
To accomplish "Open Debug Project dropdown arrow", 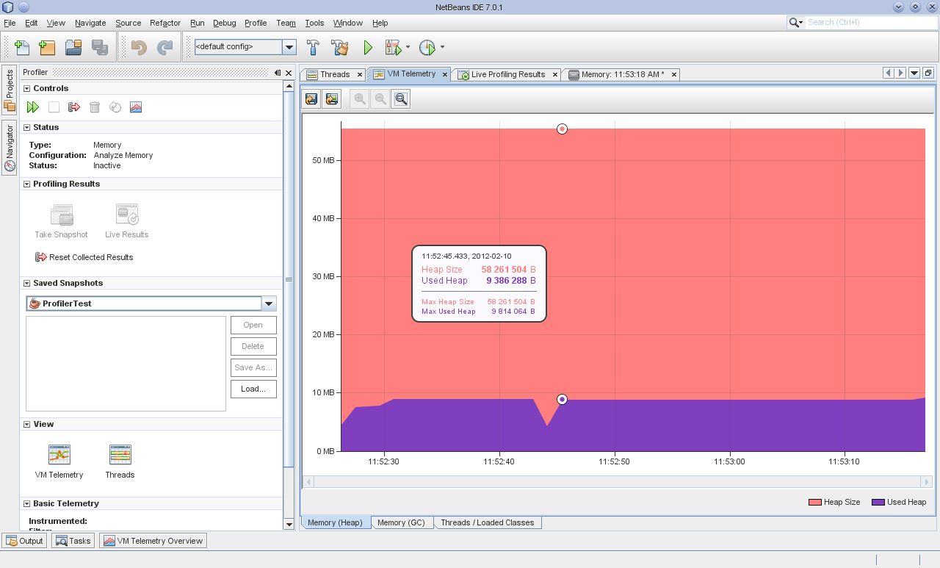I will click(408, 47).
